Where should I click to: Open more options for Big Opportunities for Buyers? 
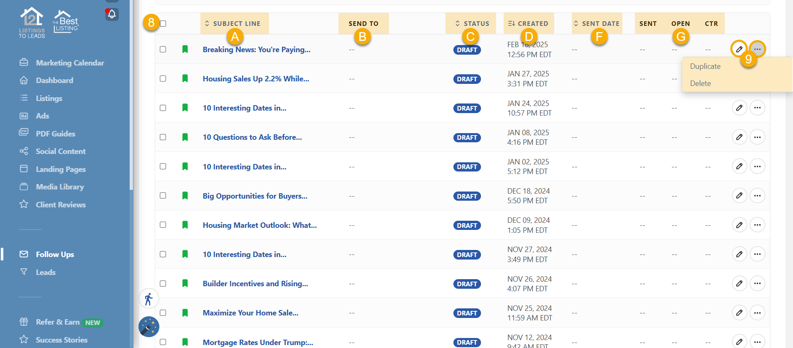point(757,196)
